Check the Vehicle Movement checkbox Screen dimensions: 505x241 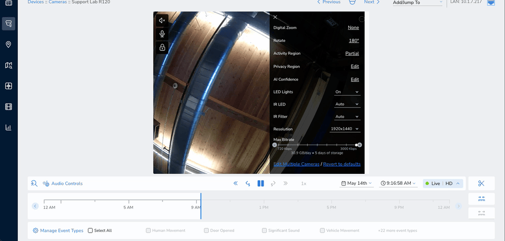coord(322,230)
